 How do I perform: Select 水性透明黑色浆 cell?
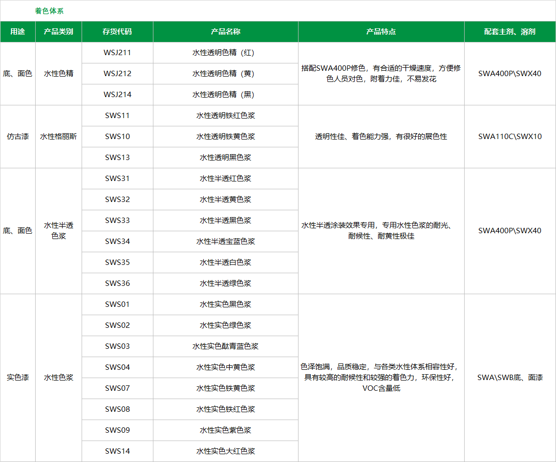click(226, 158)
